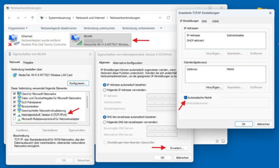
Task: Click the back arrow in Netzwerkverbindungen window
Action: point(9,18)
